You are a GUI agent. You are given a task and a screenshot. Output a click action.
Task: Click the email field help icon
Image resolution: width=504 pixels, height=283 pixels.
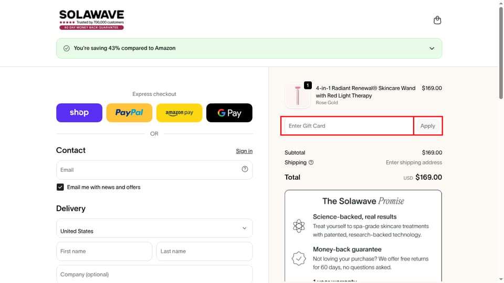coord(245,169)
